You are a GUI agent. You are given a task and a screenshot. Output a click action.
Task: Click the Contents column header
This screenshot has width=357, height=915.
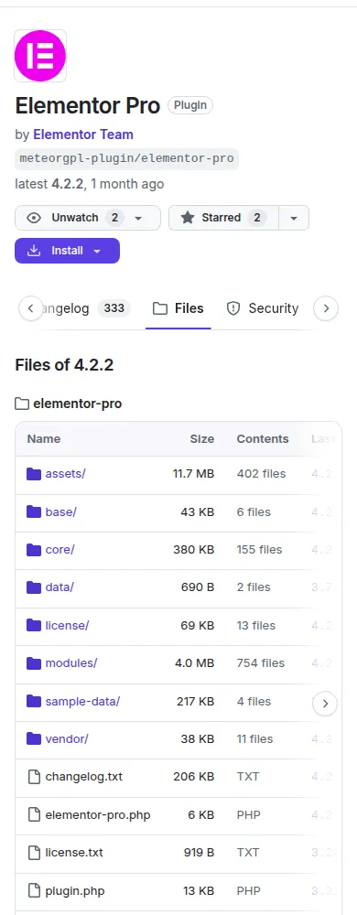(x=263, y=439)
